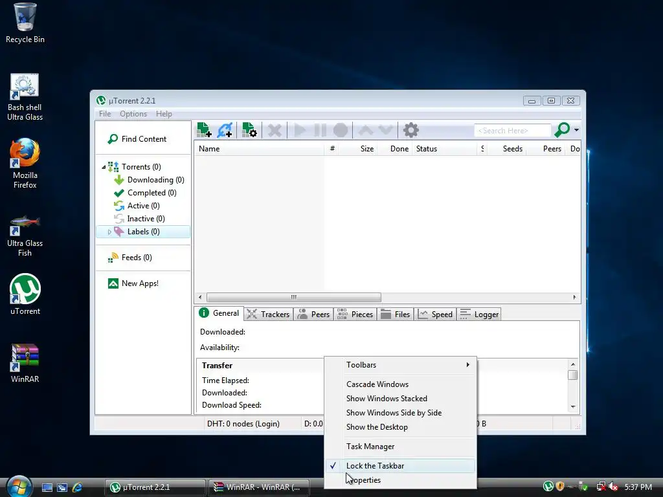Sort by the Status column header
This screenshot has height=497, width=663.
tap(444, 149)
